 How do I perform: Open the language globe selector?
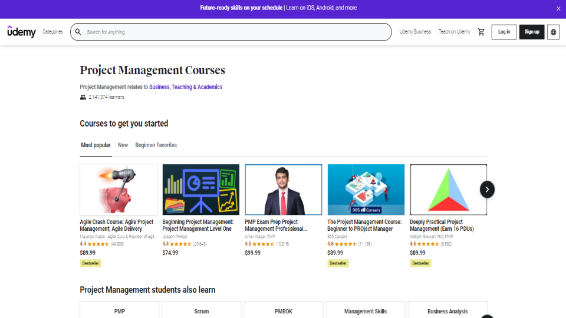[553, 32]
